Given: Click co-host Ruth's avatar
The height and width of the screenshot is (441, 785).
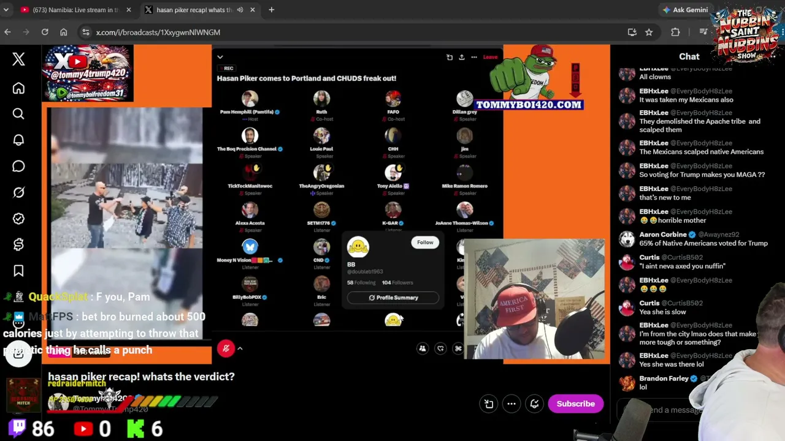Looking at the screenshot, I should coord(321,98).
